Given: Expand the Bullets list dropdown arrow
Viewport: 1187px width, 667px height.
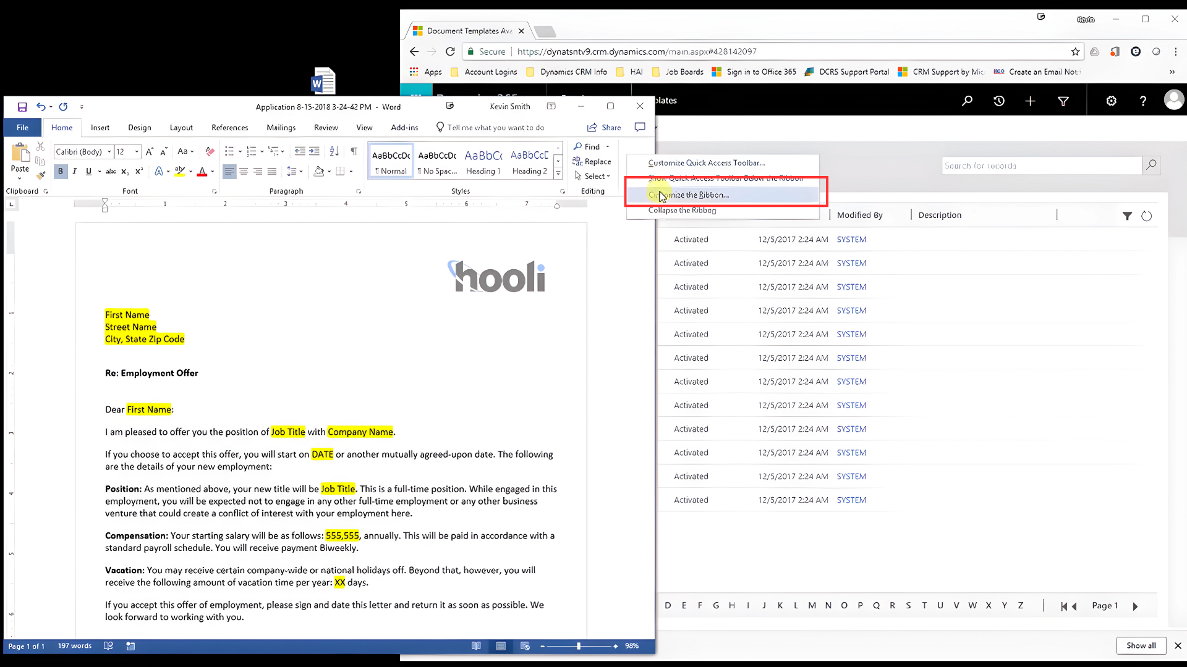Looking at the screenshot, I should [x=240, y=151].
